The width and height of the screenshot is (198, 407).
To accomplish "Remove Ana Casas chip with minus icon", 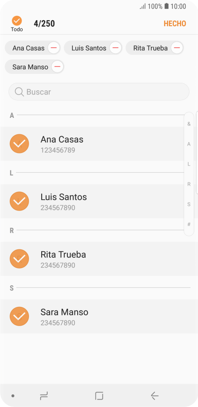I will 54,48.
